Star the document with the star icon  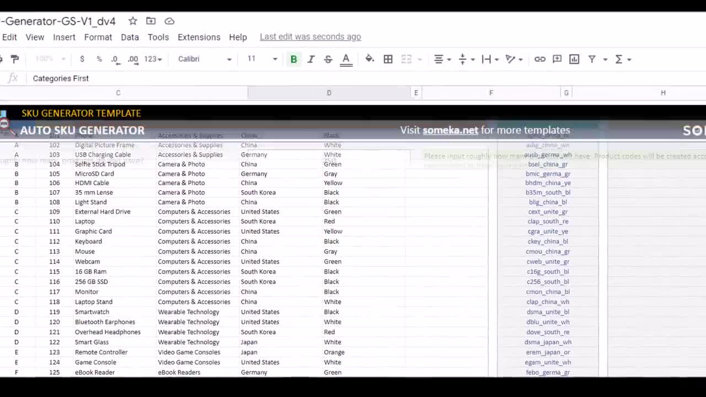click(133, 21)
